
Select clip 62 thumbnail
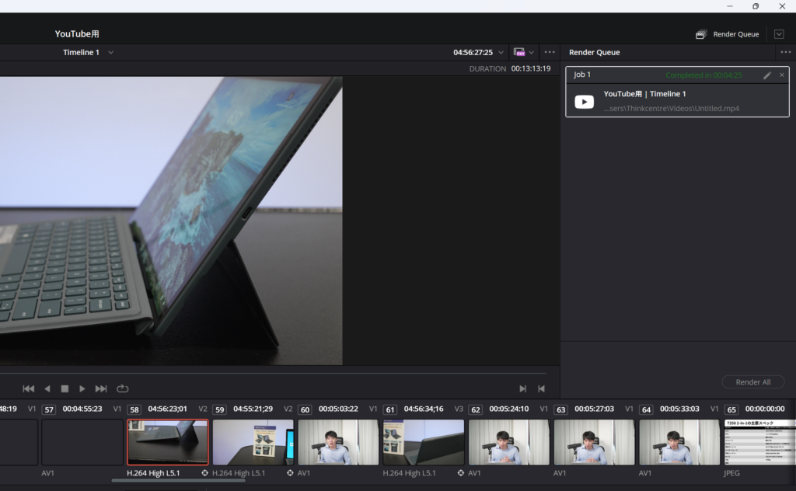coord(508,442)
